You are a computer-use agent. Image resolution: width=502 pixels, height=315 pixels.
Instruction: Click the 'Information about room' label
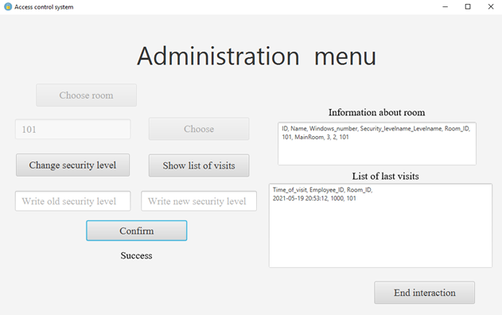click(x=377, y=112)
